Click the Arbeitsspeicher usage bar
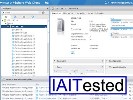133x100 pixels. 122,28
